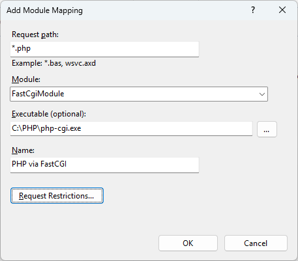Viewport: 298px width, 261px height.
Task: Click the Name label
Action: pos(23,150)
